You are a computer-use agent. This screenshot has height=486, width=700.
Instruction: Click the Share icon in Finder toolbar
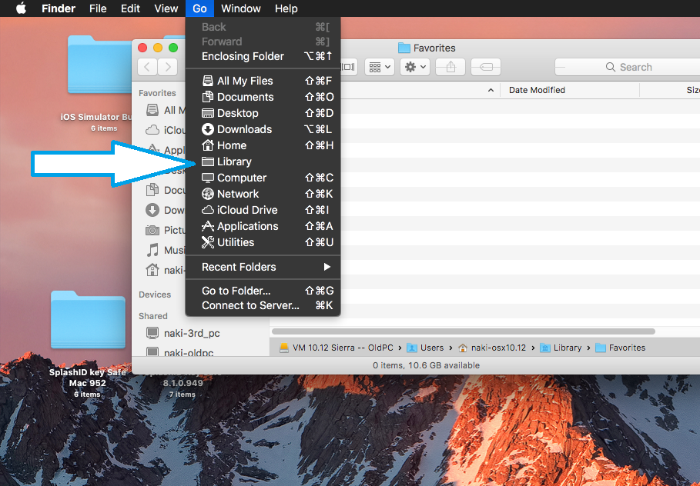[450, 67]
